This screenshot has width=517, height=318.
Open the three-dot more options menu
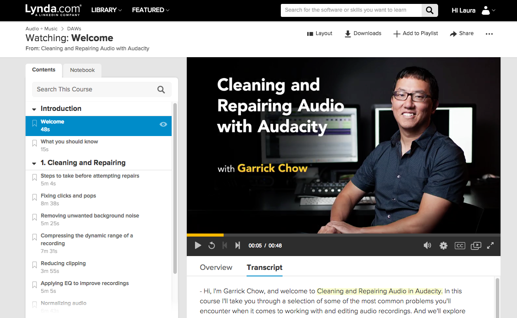pos(489,34)
